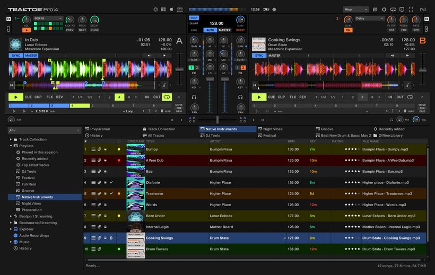The height and width of the screenshot is (275, 435).
Task: Toggle FX 1 assignment on Deck A channel
Action: 191,68
